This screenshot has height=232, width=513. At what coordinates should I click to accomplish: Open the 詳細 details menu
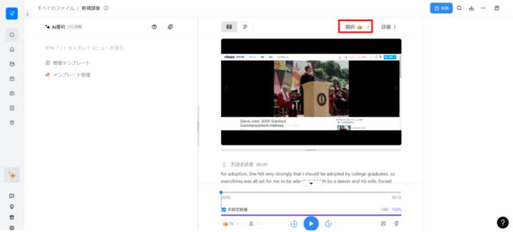pos(388,27)
